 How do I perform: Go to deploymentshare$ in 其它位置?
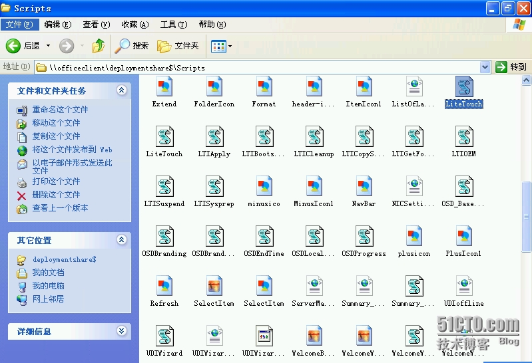coord(65,259)
